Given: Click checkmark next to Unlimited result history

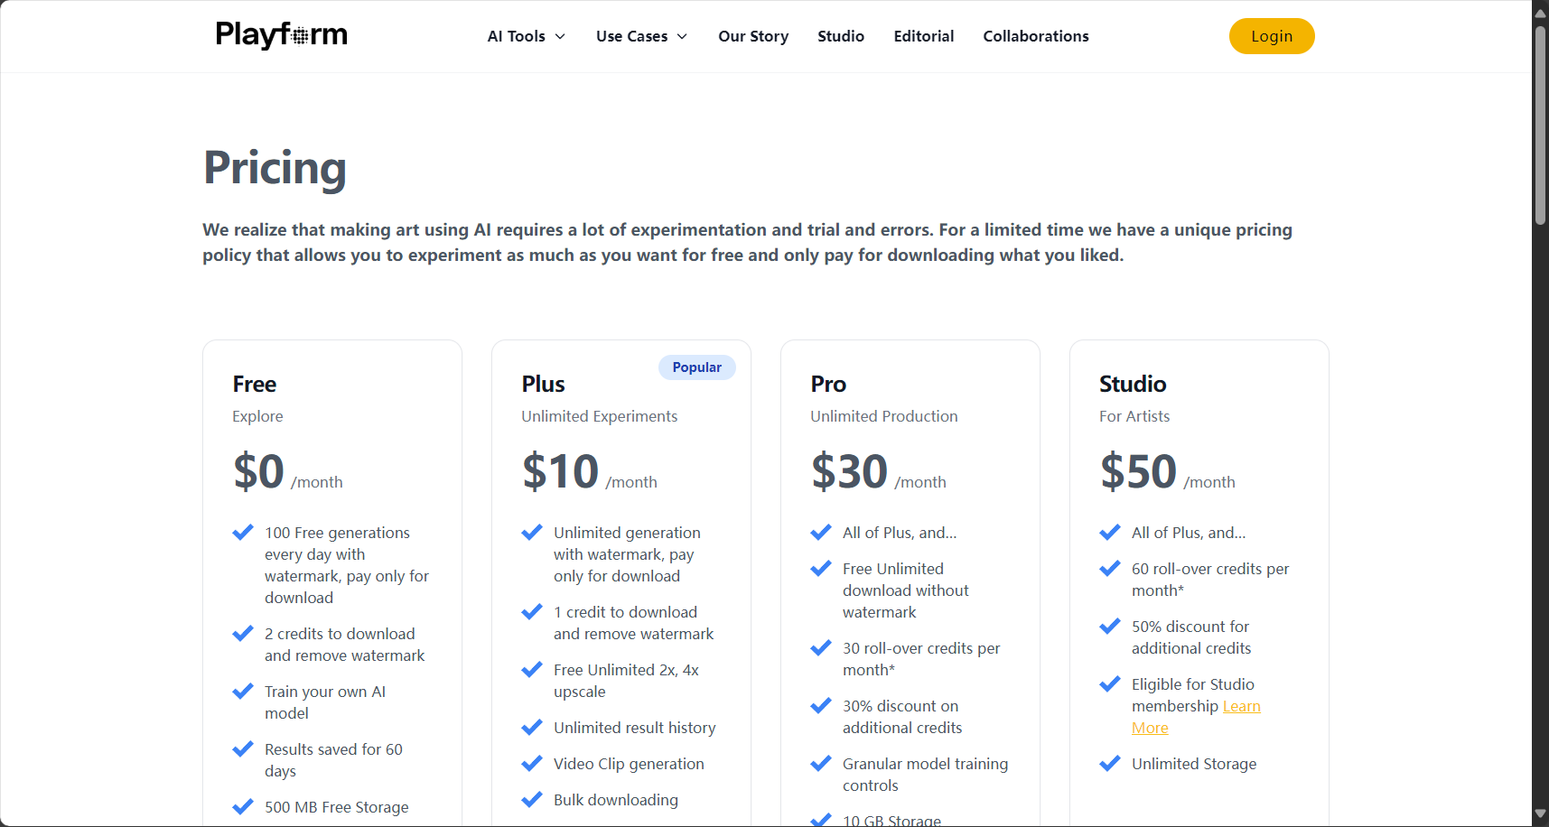Looking at the screenshot, I should [x=532, y=728].
